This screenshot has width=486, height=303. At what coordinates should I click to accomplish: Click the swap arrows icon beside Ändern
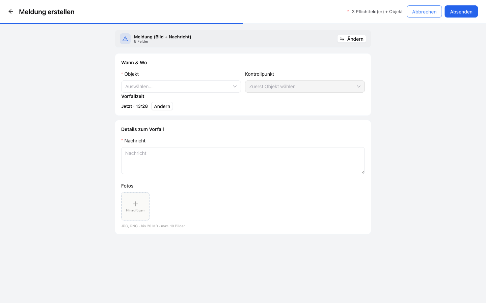point(342,39)
